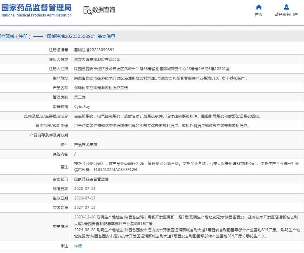Viewport: 304px width, 253px height.
Task: Click management class value 第三类
Action: click(80, 97)
